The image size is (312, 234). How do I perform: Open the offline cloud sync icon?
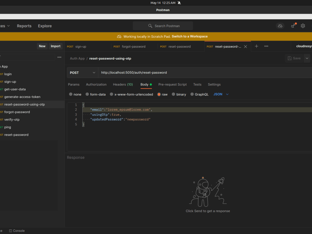click(x=280, y=26)
